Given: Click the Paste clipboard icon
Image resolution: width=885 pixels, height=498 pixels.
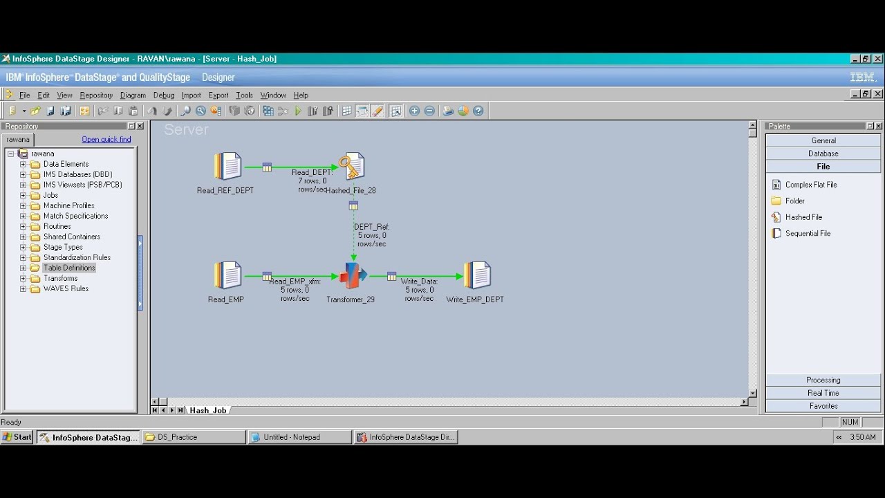Looking at the screenshot, I should [x=133, y=111].
